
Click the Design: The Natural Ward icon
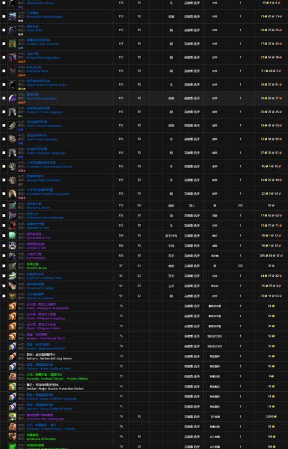click(12, 336)
